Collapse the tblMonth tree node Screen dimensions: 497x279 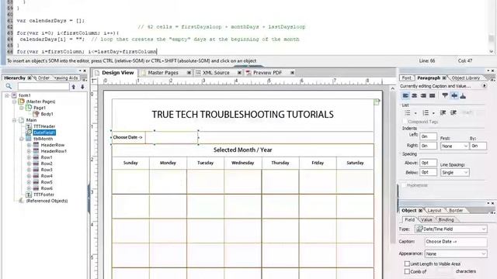(22, 139)
